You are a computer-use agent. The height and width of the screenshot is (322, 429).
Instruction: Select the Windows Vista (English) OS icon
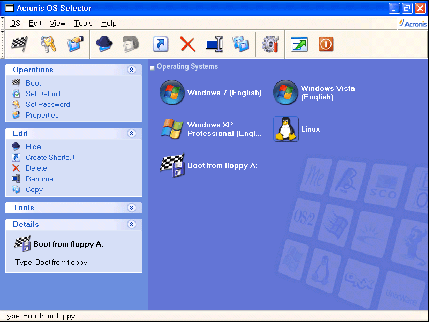click(x=285, y=93)
